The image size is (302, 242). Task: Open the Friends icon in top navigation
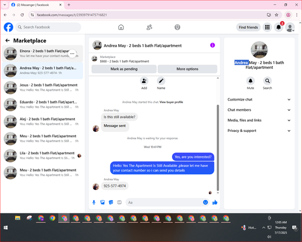149,27
